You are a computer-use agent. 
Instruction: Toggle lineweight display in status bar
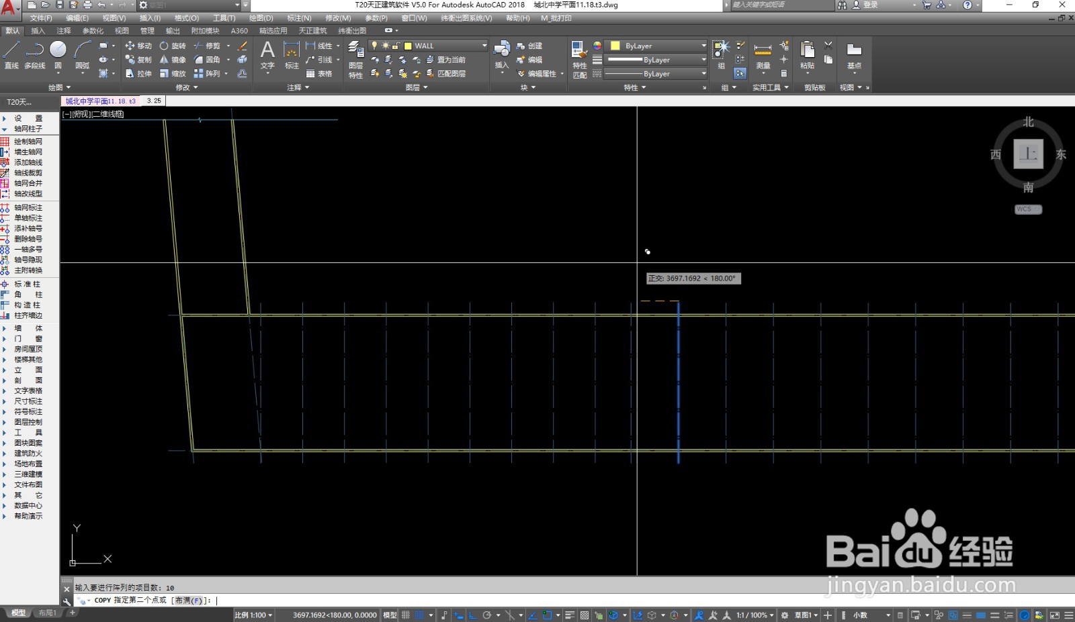pos(570,615)
